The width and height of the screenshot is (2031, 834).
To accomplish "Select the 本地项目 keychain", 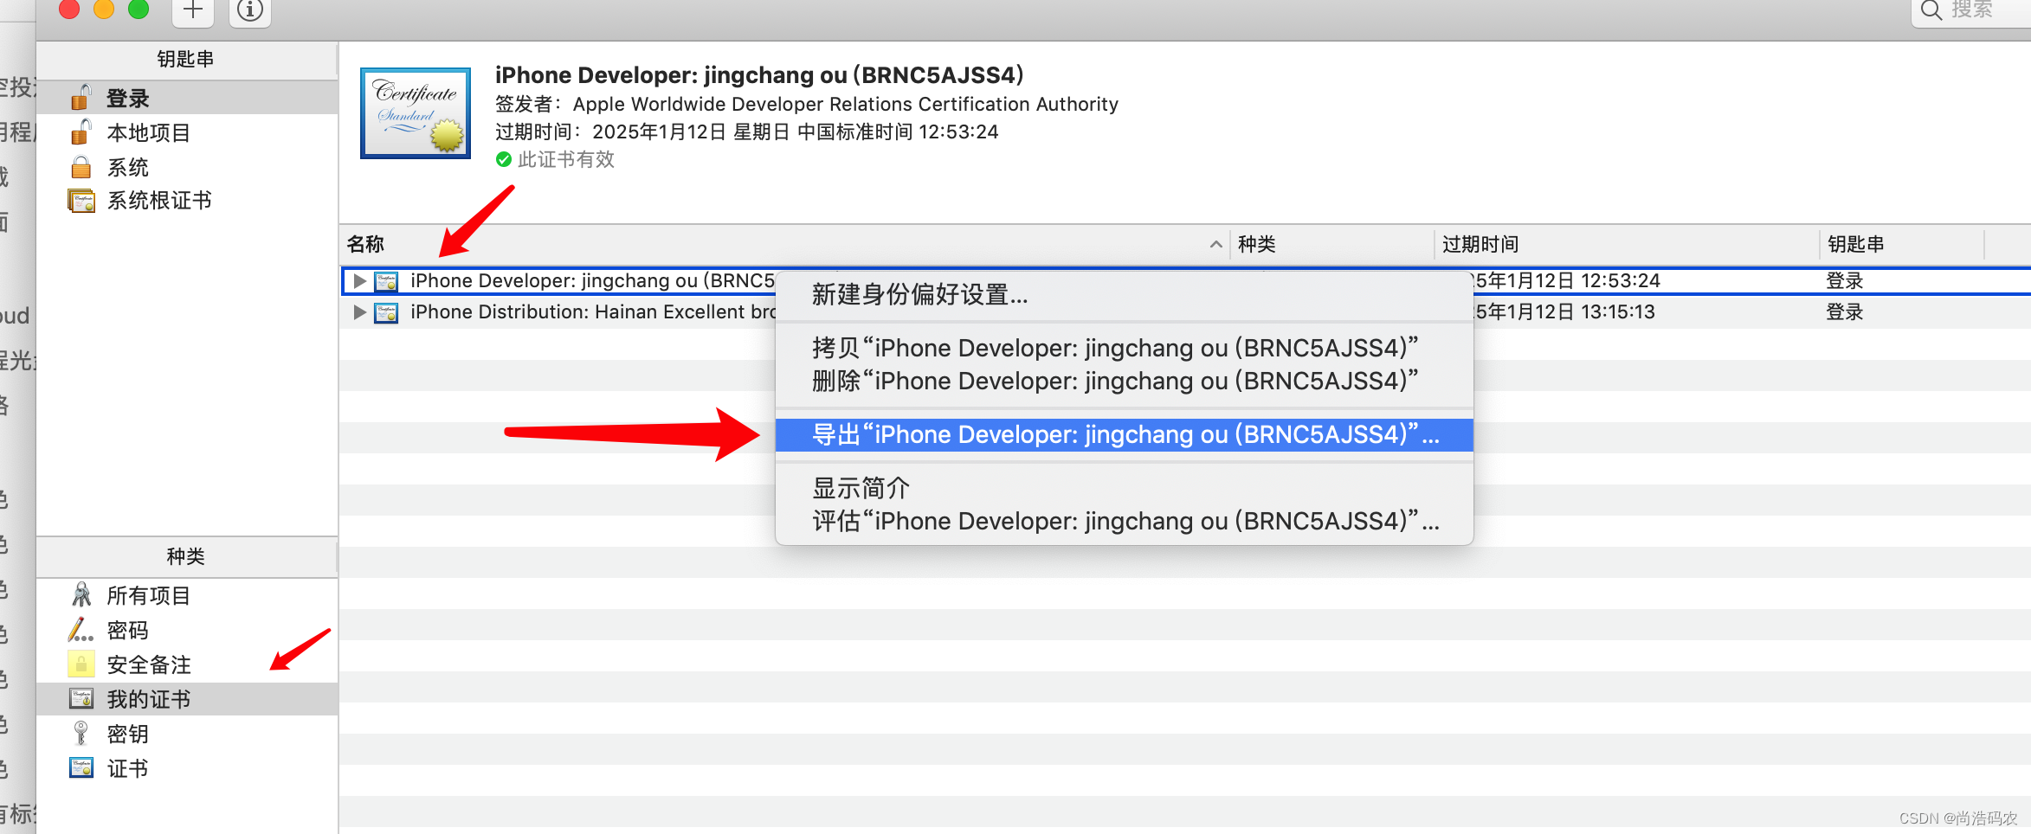I will point(147,132).
